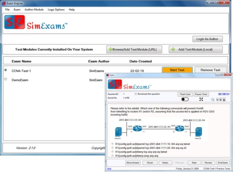Image resolution: width=235 pixels, height=174 pixels.
Task: Select the CCNA-Test-1 radio button
Action: pyautogui.click(x=5, y=70)
